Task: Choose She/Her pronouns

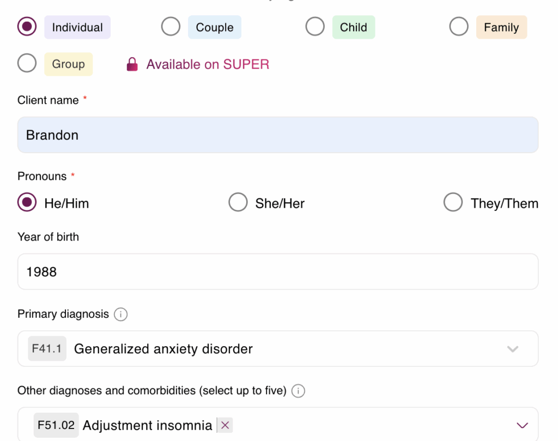Action: click(x=238, y=202)
